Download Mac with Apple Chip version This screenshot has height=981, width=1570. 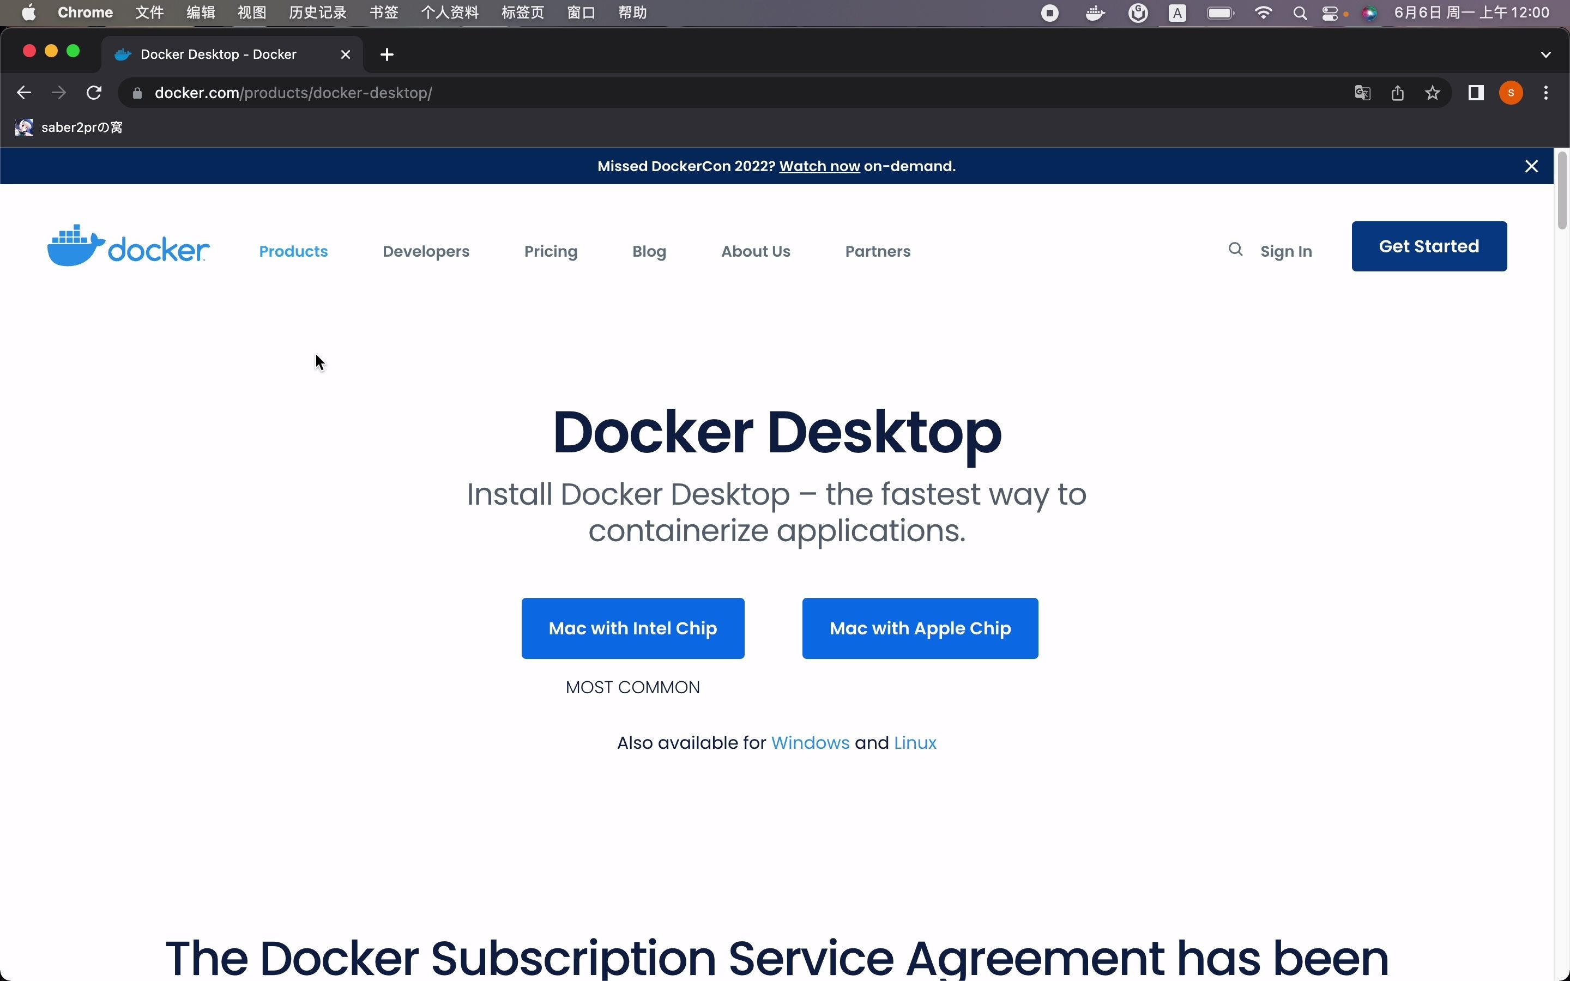coord(920,627)
